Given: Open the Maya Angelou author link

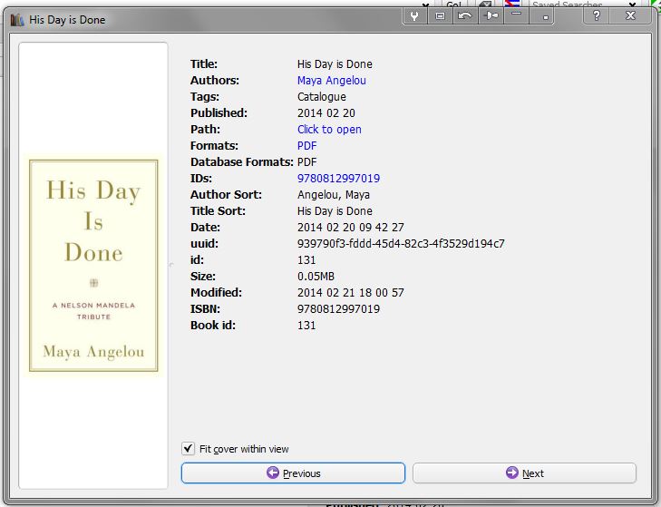Looking at the screenshot, I should [x=331, y=81].
